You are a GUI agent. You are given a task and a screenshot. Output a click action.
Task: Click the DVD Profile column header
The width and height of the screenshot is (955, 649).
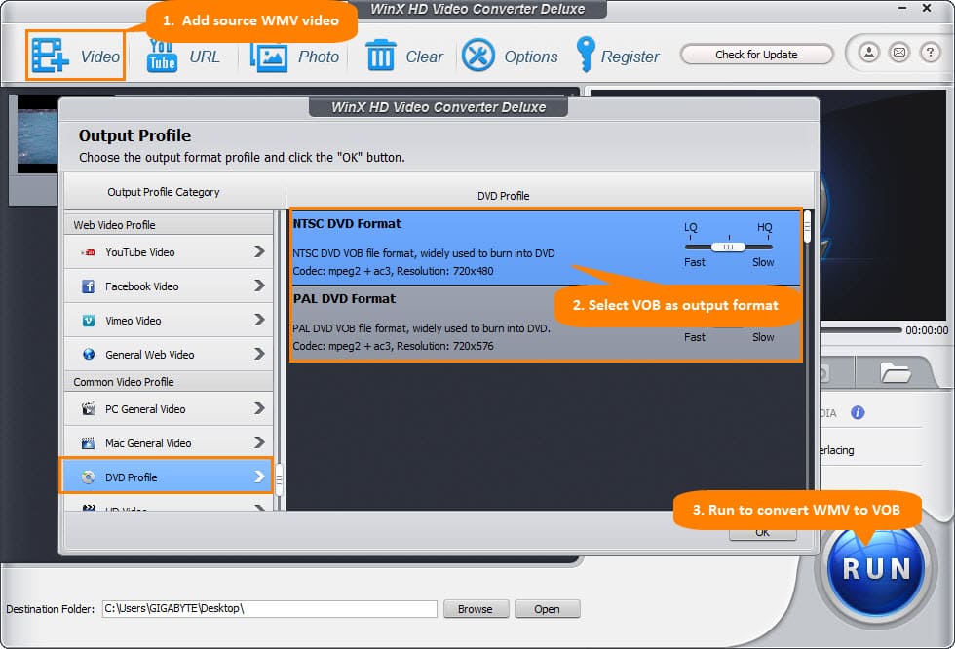click(503, 196)
